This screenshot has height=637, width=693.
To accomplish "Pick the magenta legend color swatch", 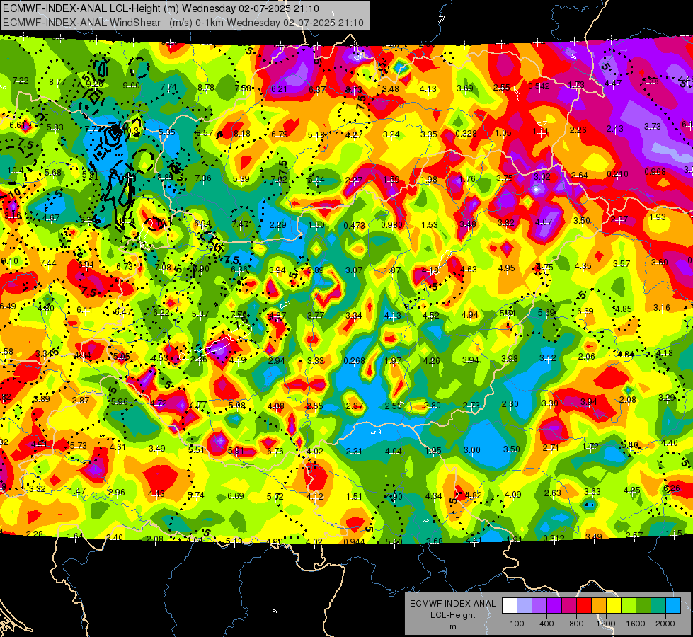I will point(569,606).
